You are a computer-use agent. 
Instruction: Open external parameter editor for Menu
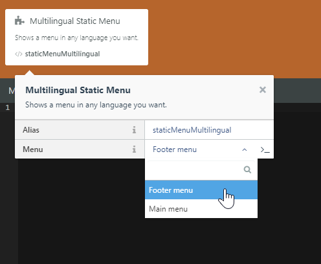pyautogui.click(x=265, y=149)
